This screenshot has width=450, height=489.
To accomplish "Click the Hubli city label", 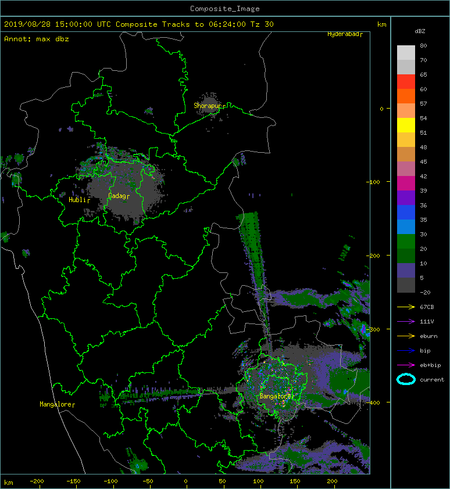I will point(77,200).
